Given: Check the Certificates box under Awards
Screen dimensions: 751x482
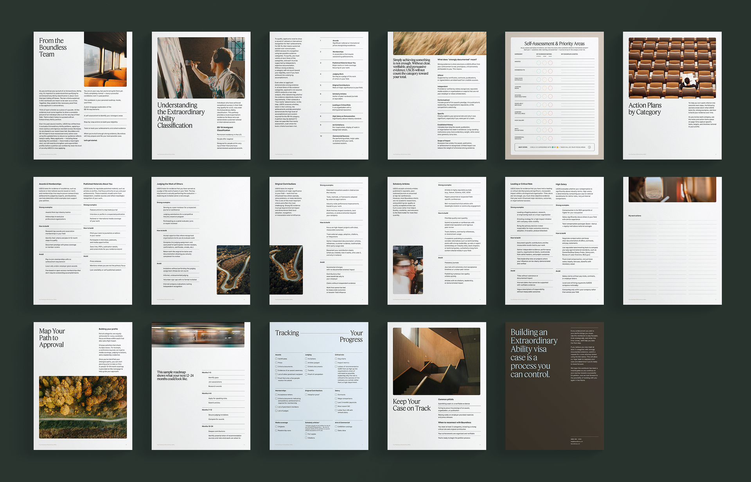Looking at the screenshot, I should (276, 359).
